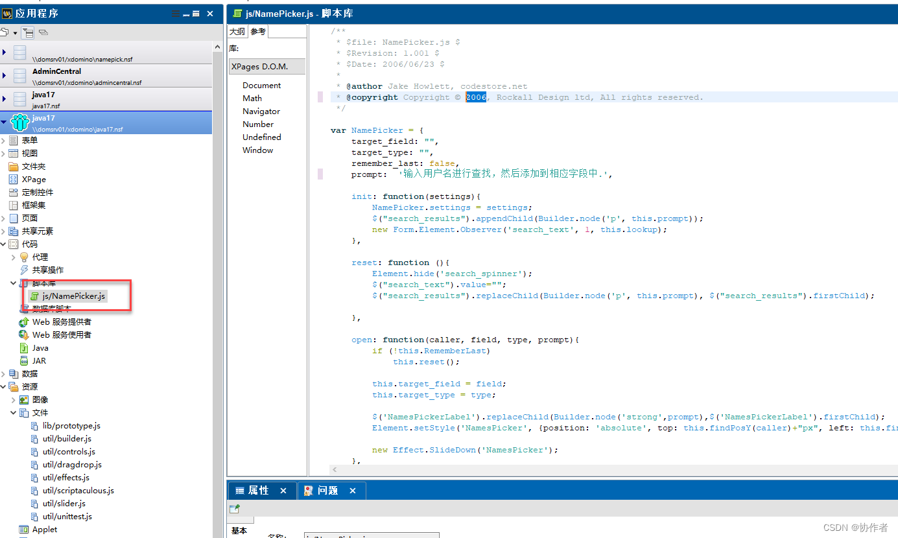Screen dimensions: 898x538
Task: Expand the 代理 agents node
Action: point(14,257)
